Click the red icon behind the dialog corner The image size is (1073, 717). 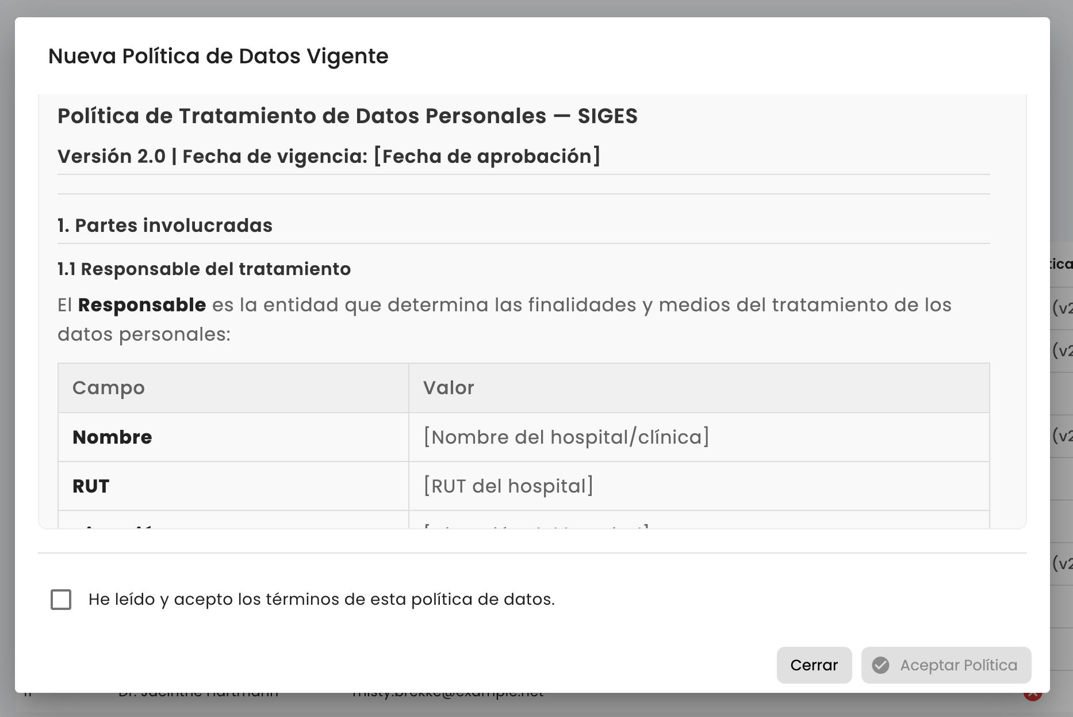[1033, 695]
